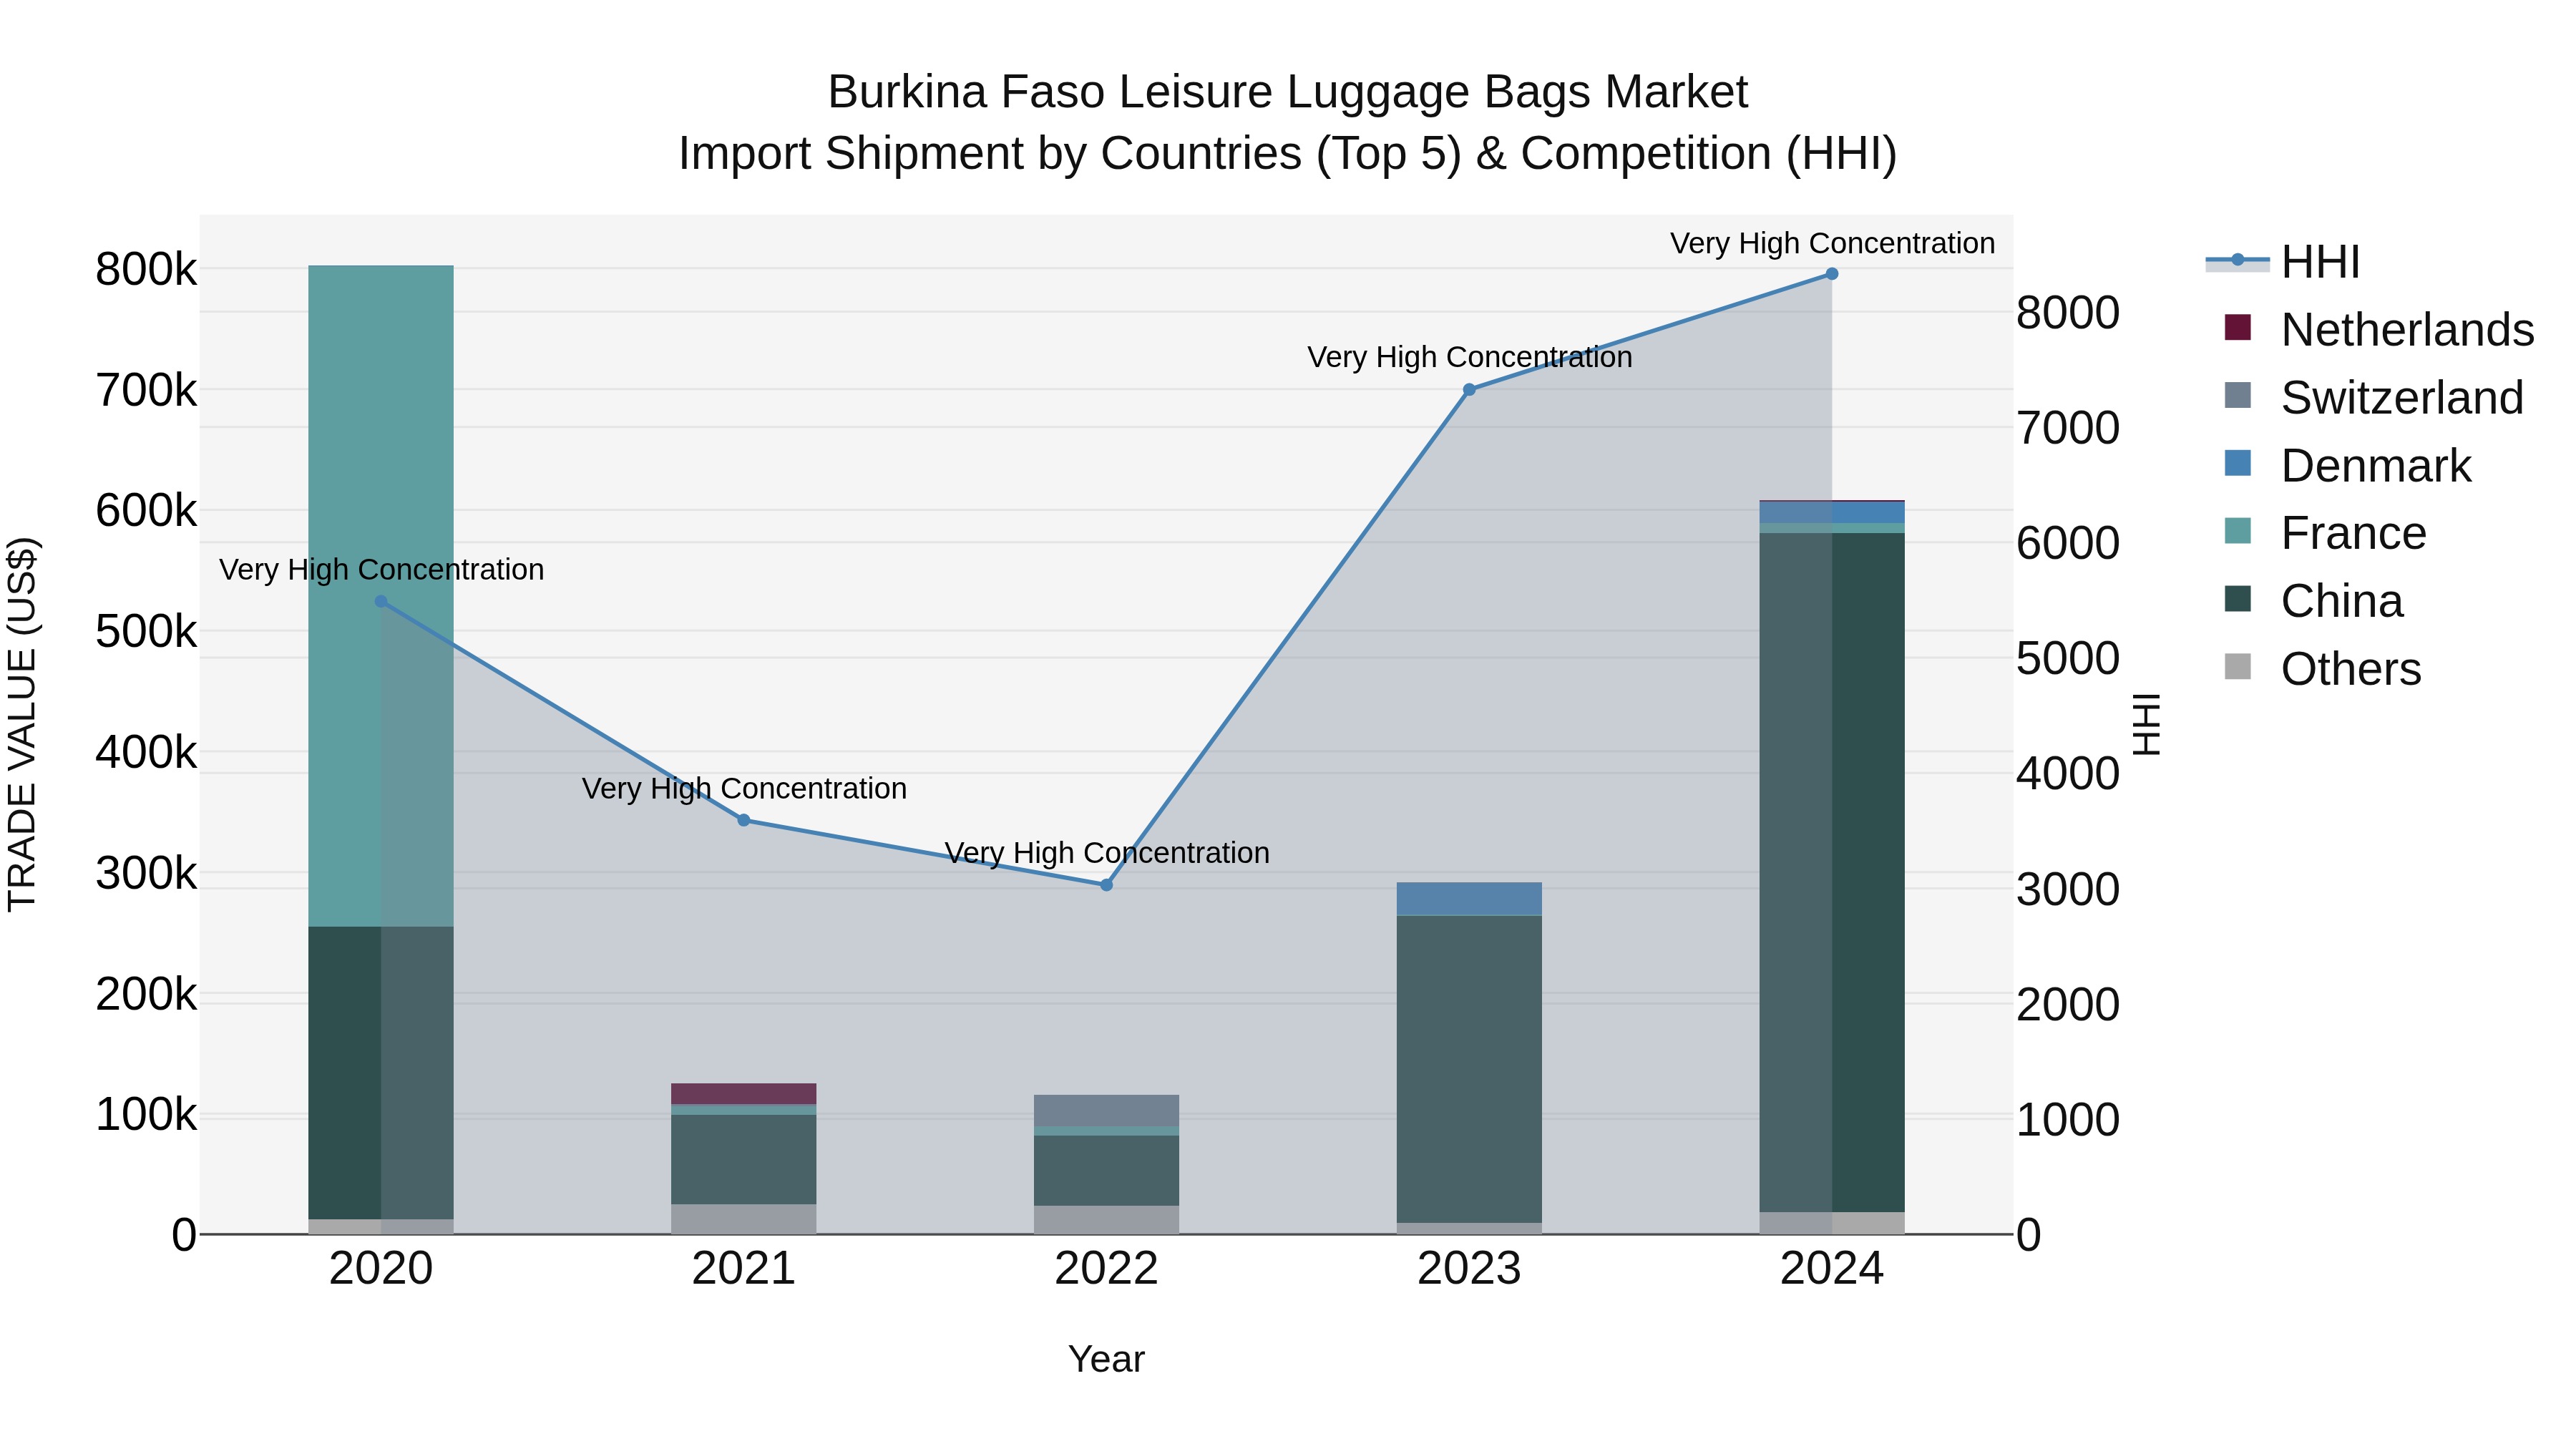Click the Year axis title
This screenshot has height=1449, width=2576.
tap(1106, 1360)
